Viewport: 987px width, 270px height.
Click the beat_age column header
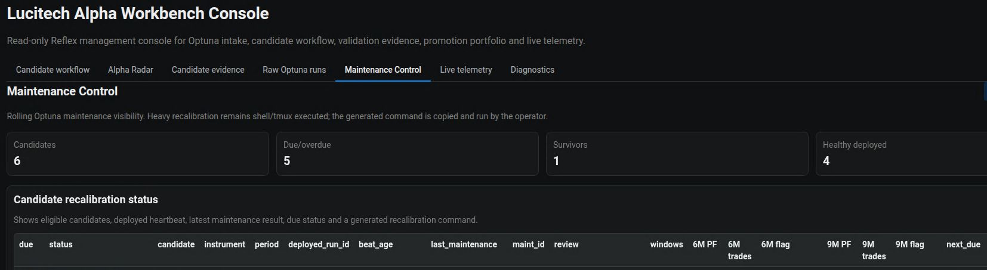click(x=376, y=244)
